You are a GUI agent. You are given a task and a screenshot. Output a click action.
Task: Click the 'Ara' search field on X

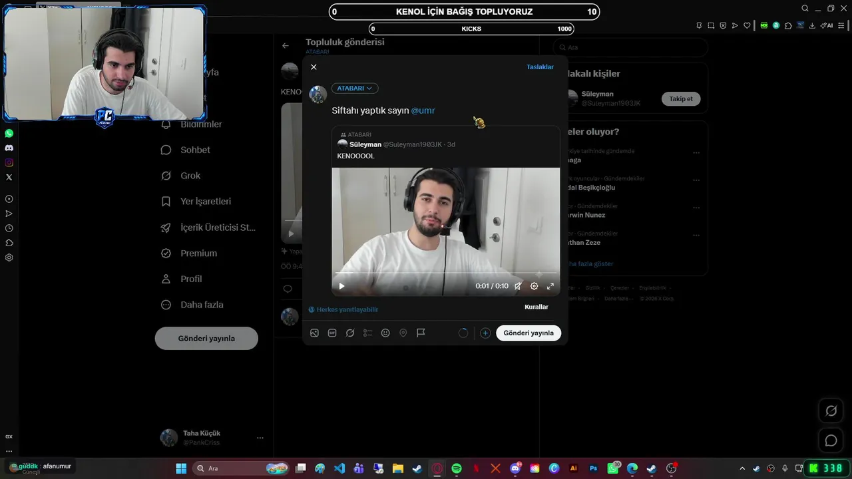point(630,48)
